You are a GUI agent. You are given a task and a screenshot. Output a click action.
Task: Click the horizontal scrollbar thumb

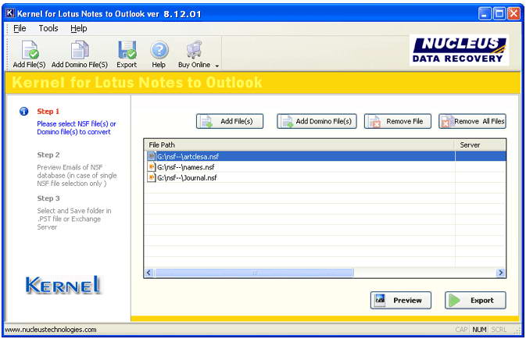254,273
